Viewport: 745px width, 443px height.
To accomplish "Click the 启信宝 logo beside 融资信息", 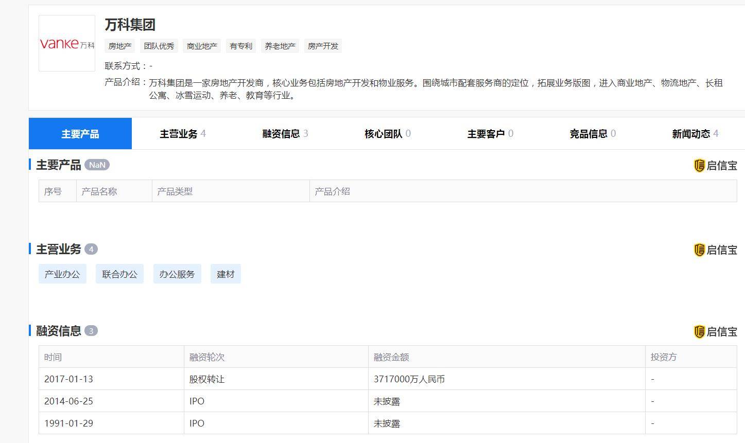I will [715, 332].
